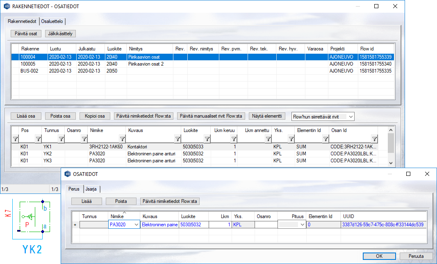
Task: Open the filter for Lkm keruu column
Action: point(233,139)
